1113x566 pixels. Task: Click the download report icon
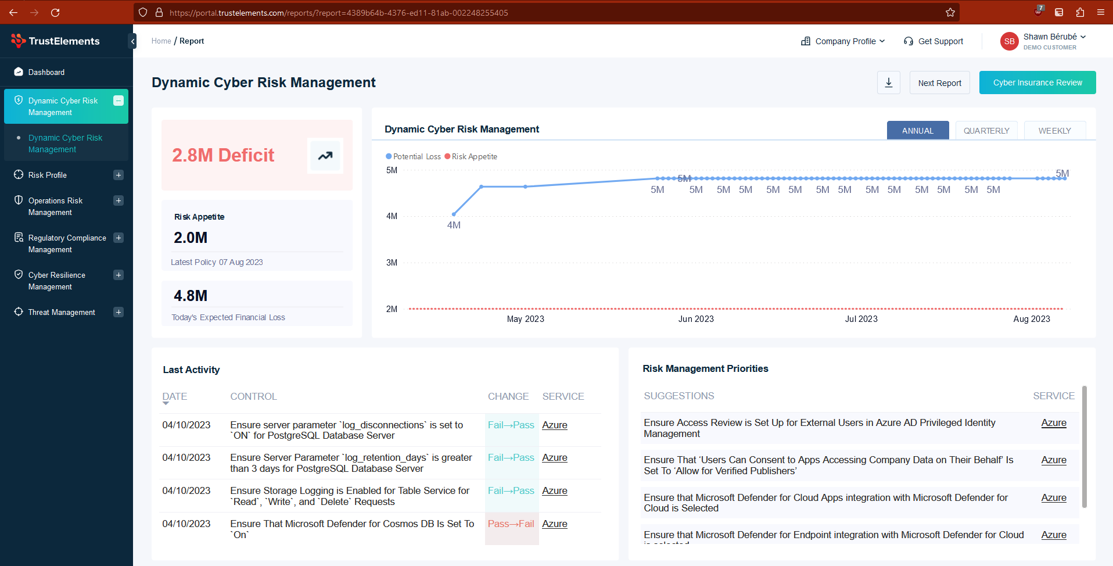coord(888,83)
